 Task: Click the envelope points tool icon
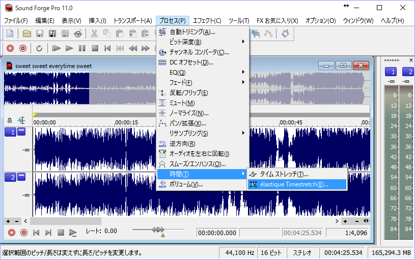[268, 34]
